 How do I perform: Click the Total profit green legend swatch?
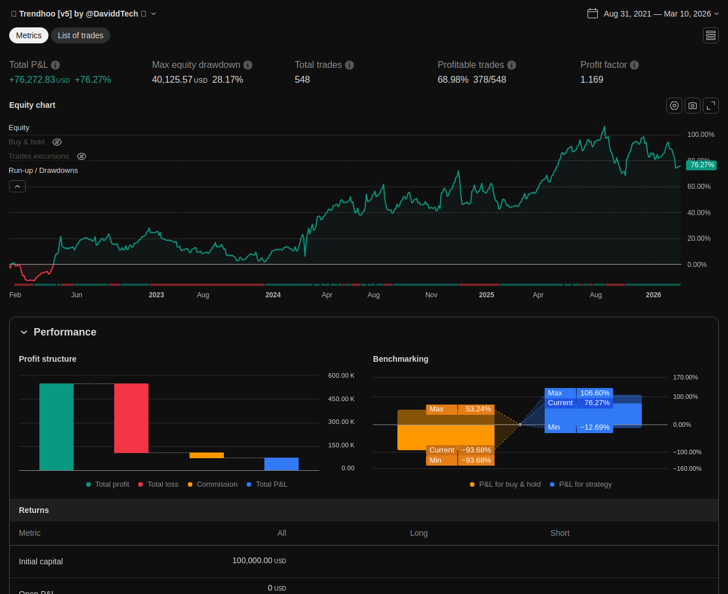coord(89,484)
